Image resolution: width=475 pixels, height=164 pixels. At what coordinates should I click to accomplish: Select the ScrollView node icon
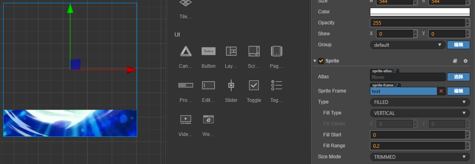pos(254,51)
